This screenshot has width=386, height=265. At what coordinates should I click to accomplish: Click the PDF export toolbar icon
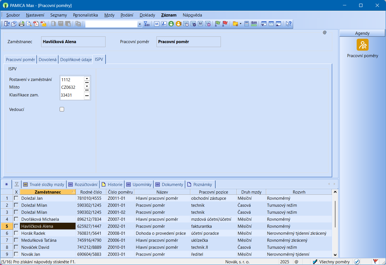[x=36, y=24]
